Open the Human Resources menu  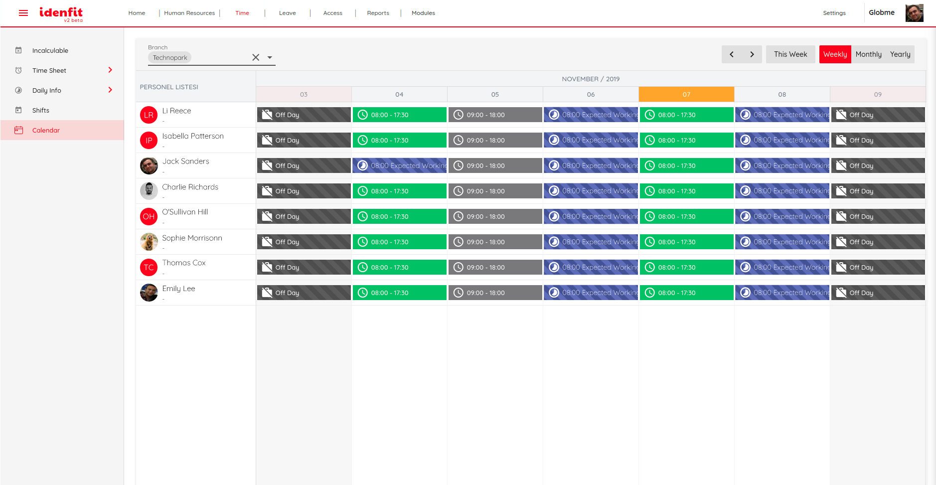[x=189, y=13]
